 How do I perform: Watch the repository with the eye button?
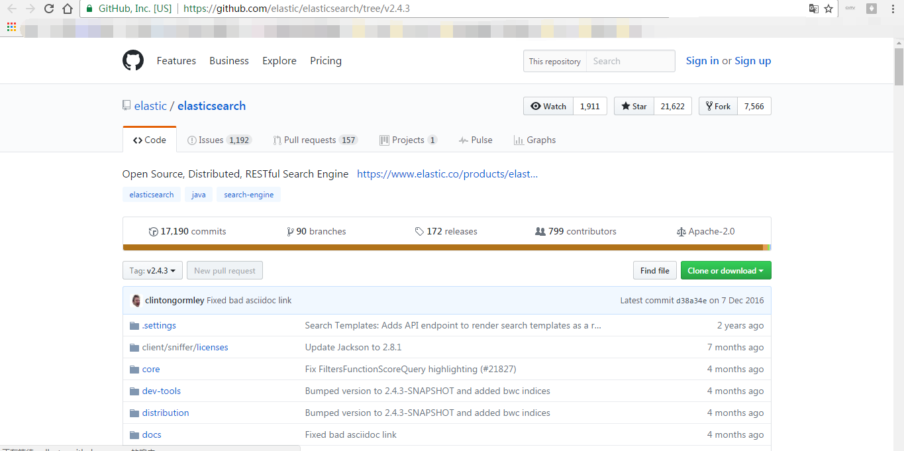click(x=548, y=107)
